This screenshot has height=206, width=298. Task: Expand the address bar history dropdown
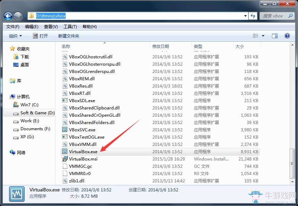point(245,16)
